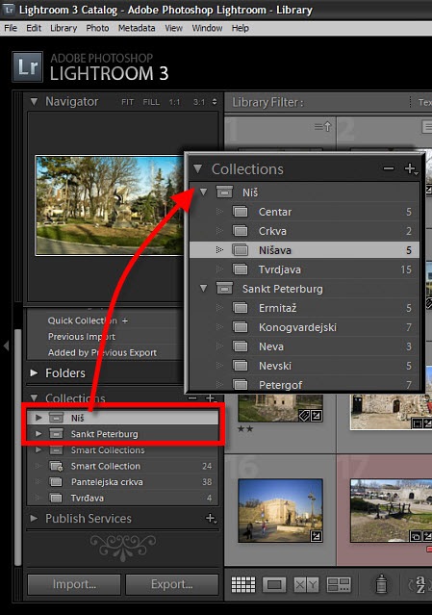Open the Window menu
This screenshot has width=432, height=615.
pos(207,28)
